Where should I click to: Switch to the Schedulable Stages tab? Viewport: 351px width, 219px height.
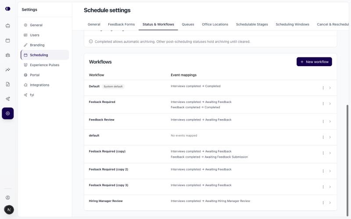click(x=252, y=25)
